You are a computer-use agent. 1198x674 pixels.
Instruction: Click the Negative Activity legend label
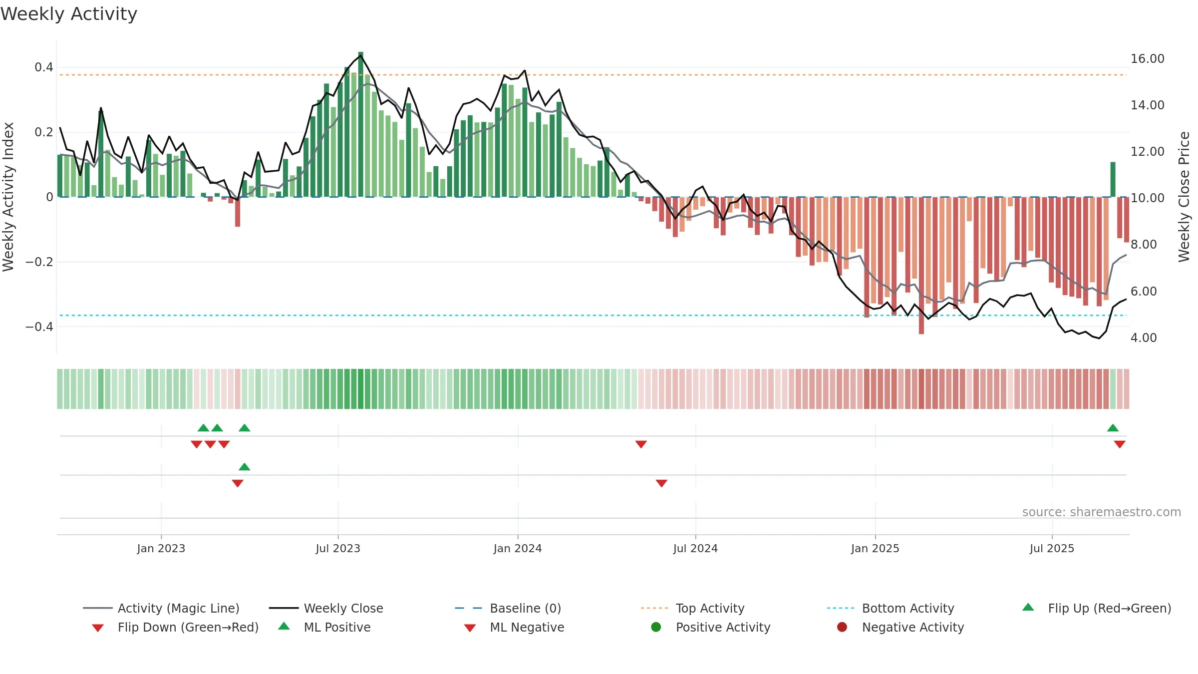click(913, 627)
